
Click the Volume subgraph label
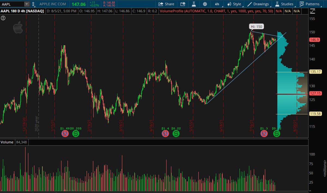7,142
